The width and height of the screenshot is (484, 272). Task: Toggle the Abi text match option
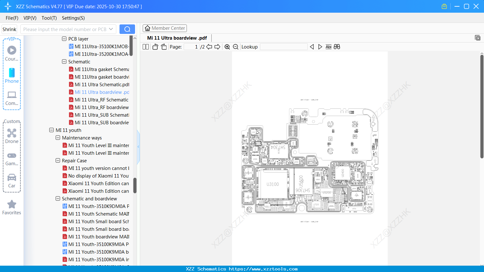[x=328, y=47]
